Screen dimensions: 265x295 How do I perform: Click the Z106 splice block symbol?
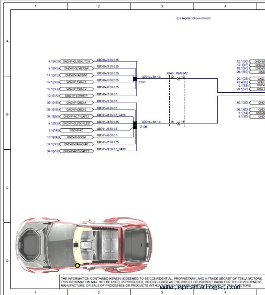click(135, 125)
